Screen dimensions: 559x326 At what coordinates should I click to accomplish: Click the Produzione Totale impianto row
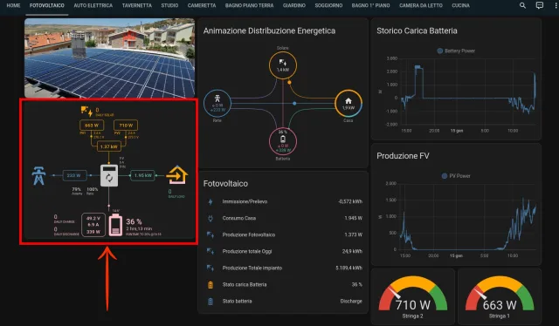tap(283, 268)
